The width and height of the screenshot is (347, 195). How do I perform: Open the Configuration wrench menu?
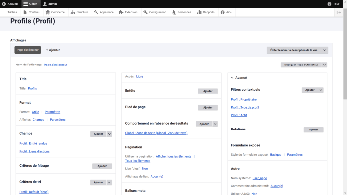(155, 12)
